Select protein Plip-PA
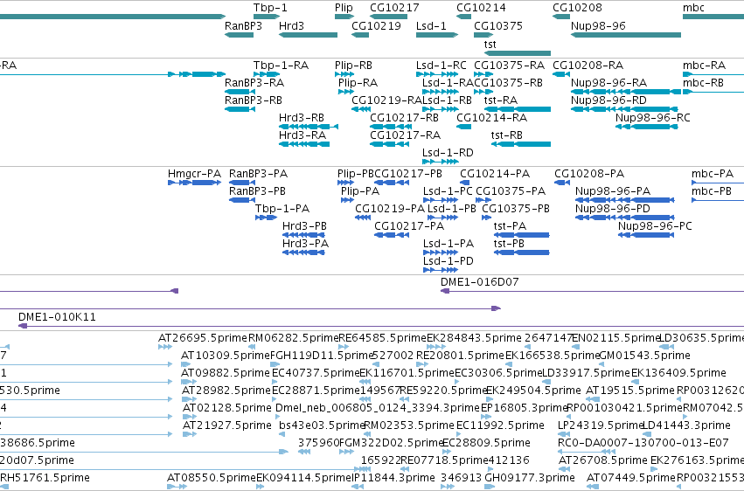Screen dimensions: 744x491 (347, 200)
